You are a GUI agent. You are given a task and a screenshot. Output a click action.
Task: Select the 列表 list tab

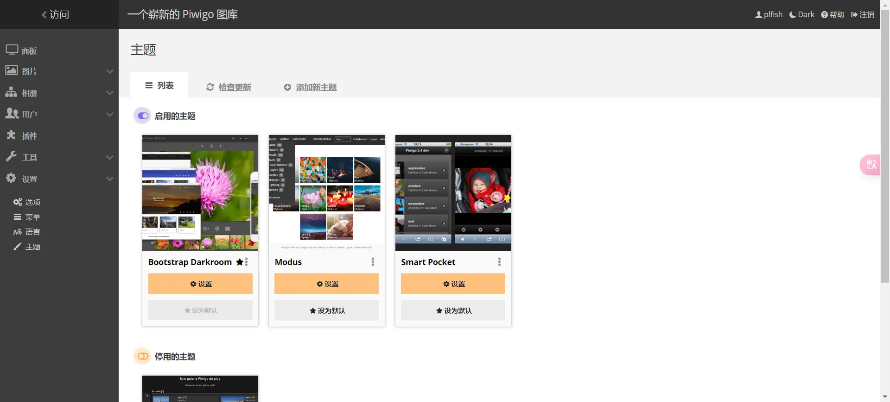click(159, 86)
